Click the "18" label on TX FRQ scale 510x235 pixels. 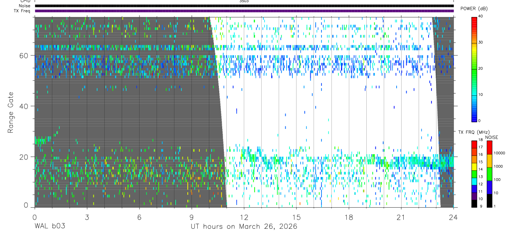tap(480, 140)
